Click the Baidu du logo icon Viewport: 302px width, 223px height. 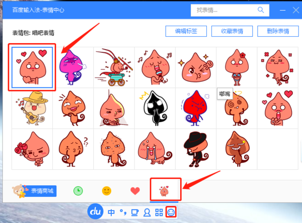tap(96, 212)
